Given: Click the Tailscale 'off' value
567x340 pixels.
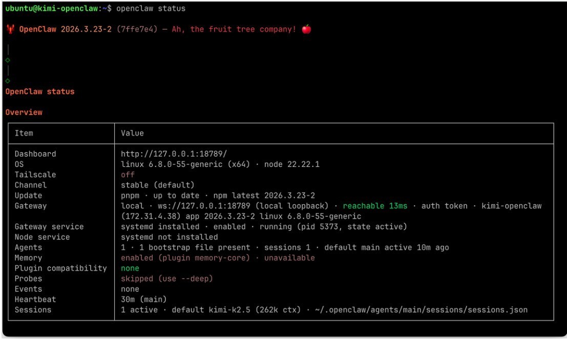Looking at the screenshot, I should click(x=128, y=175).
